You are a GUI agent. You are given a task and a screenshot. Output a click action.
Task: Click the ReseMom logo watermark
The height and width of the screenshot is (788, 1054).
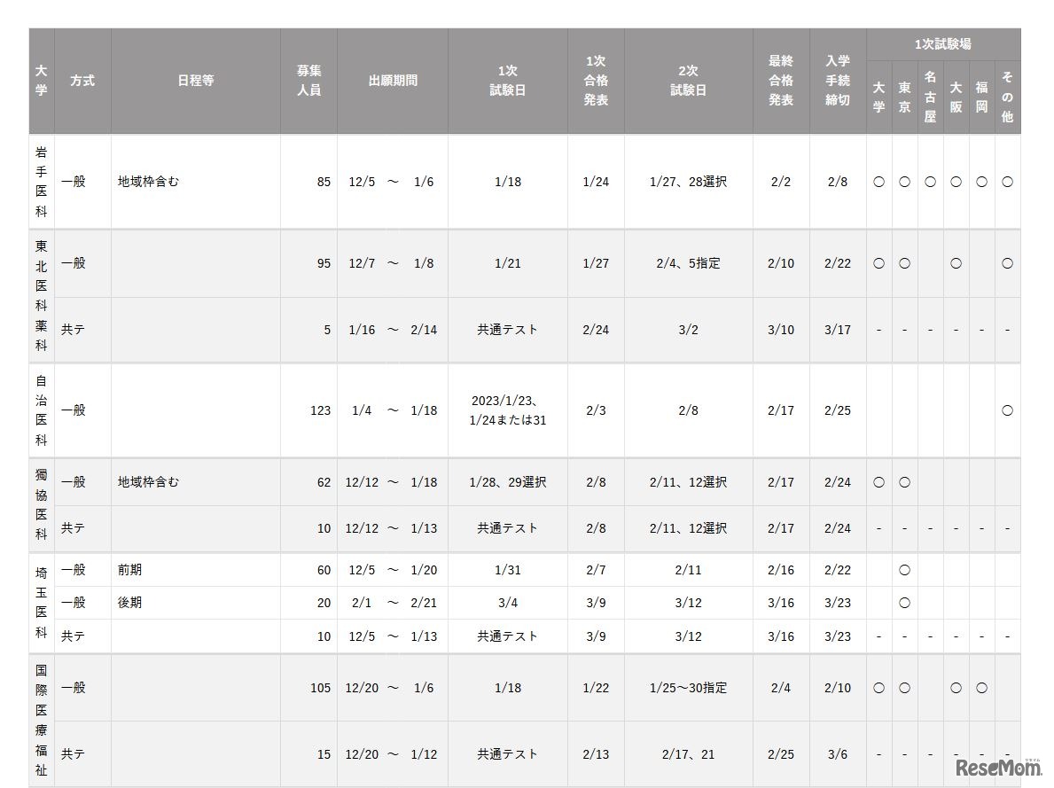[986, 768]
